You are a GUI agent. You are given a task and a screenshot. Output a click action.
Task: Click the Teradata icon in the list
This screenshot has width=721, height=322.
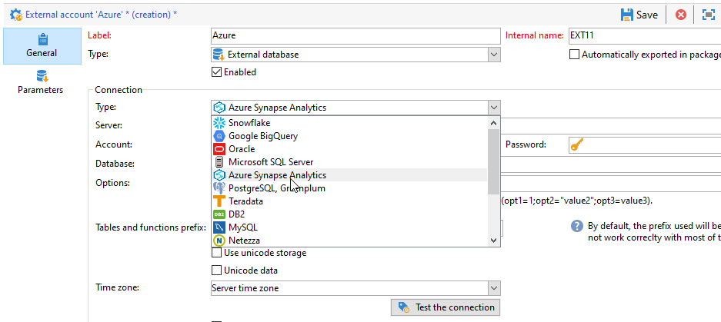(219, 201)
